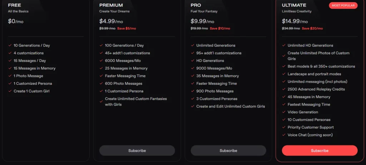This screenshot has width=366, height=165.
Task: Click checkmark beside Voice Chat (coming soon)
Action: 283,135
